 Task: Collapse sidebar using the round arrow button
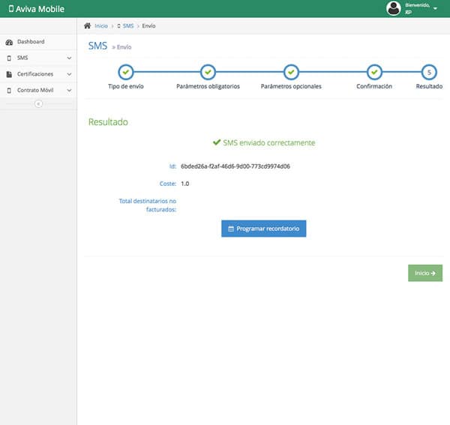coord(38,103)
